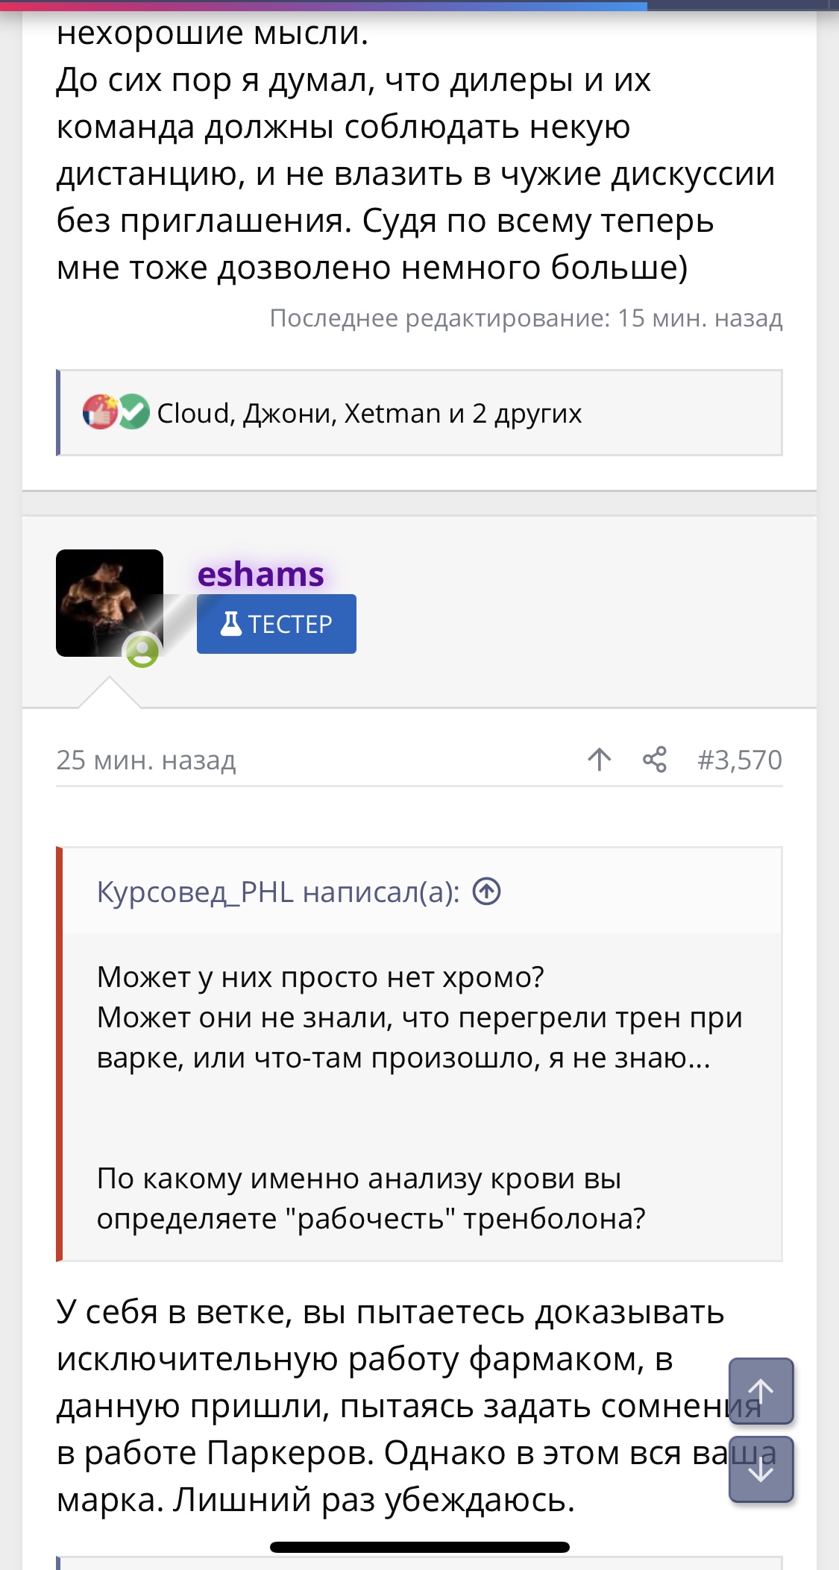Click the flask icon in ТЕСТЕР badge
This screenshot has height=1570, width=839.
231,623
